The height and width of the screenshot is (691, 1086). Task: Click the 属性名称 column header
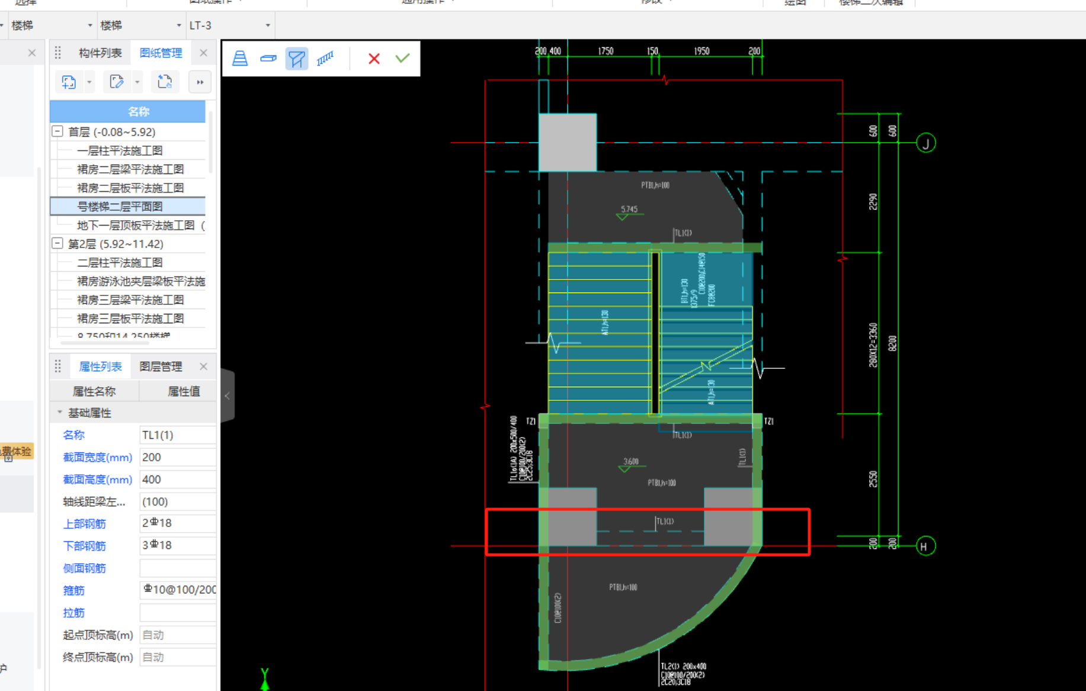(x=94, y=391)
